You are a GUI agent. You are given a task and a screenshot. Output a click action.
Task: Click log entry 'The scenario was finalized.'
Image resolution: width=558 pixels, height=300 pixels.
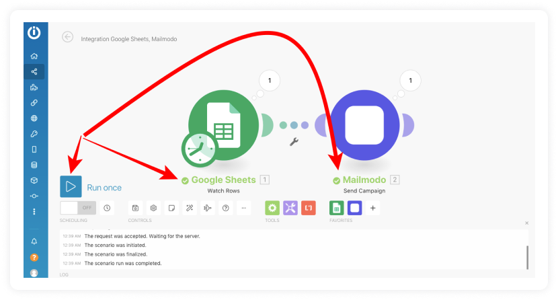(x=116, y=254)
